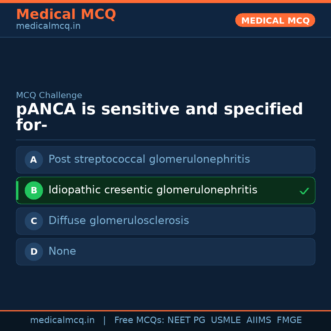The width and height of the screenshot is (331, 331).
Task: Select FMGE in the footer
Action: click(x=289, y=320)
